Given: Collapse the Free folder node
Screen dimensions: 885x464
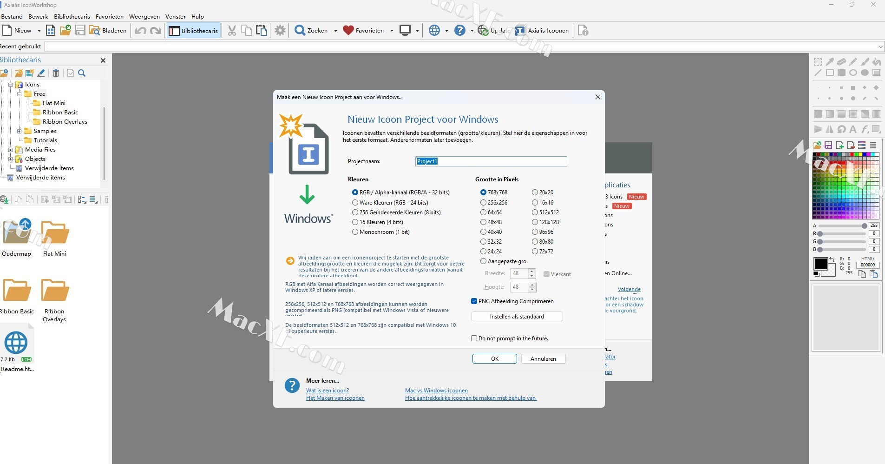Looking at the screenshot, I should (x=20, y=94).
